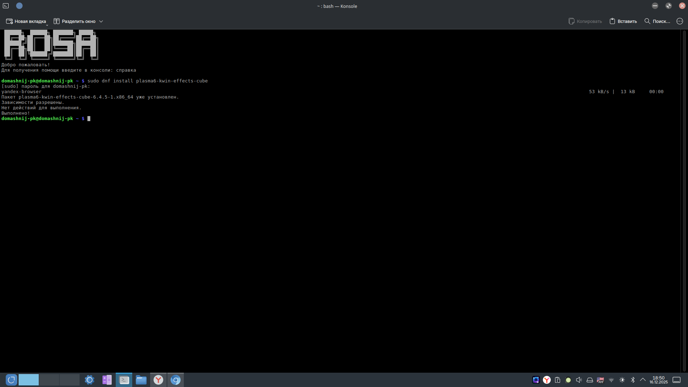This screenshot has width=688, height=387.
Task: Open System Settings from the taskbar
Action: click(90, 380)
